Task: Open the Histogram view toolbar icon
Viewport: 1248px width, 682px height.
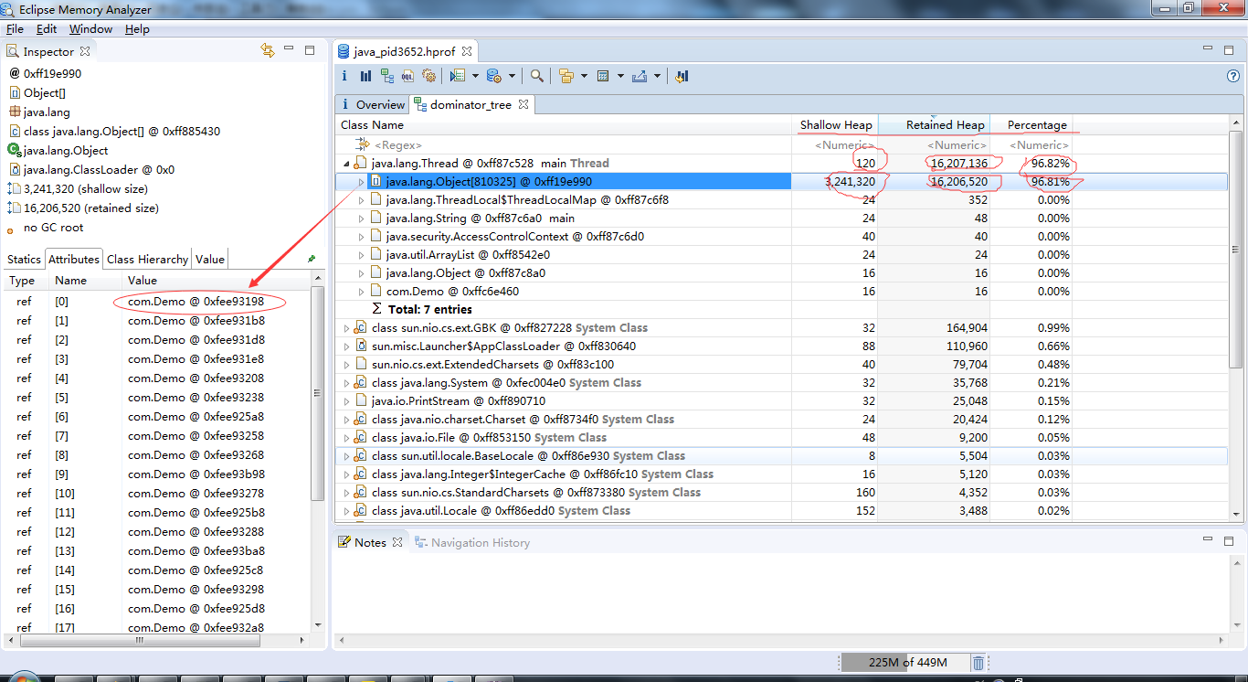Action: 365,76
